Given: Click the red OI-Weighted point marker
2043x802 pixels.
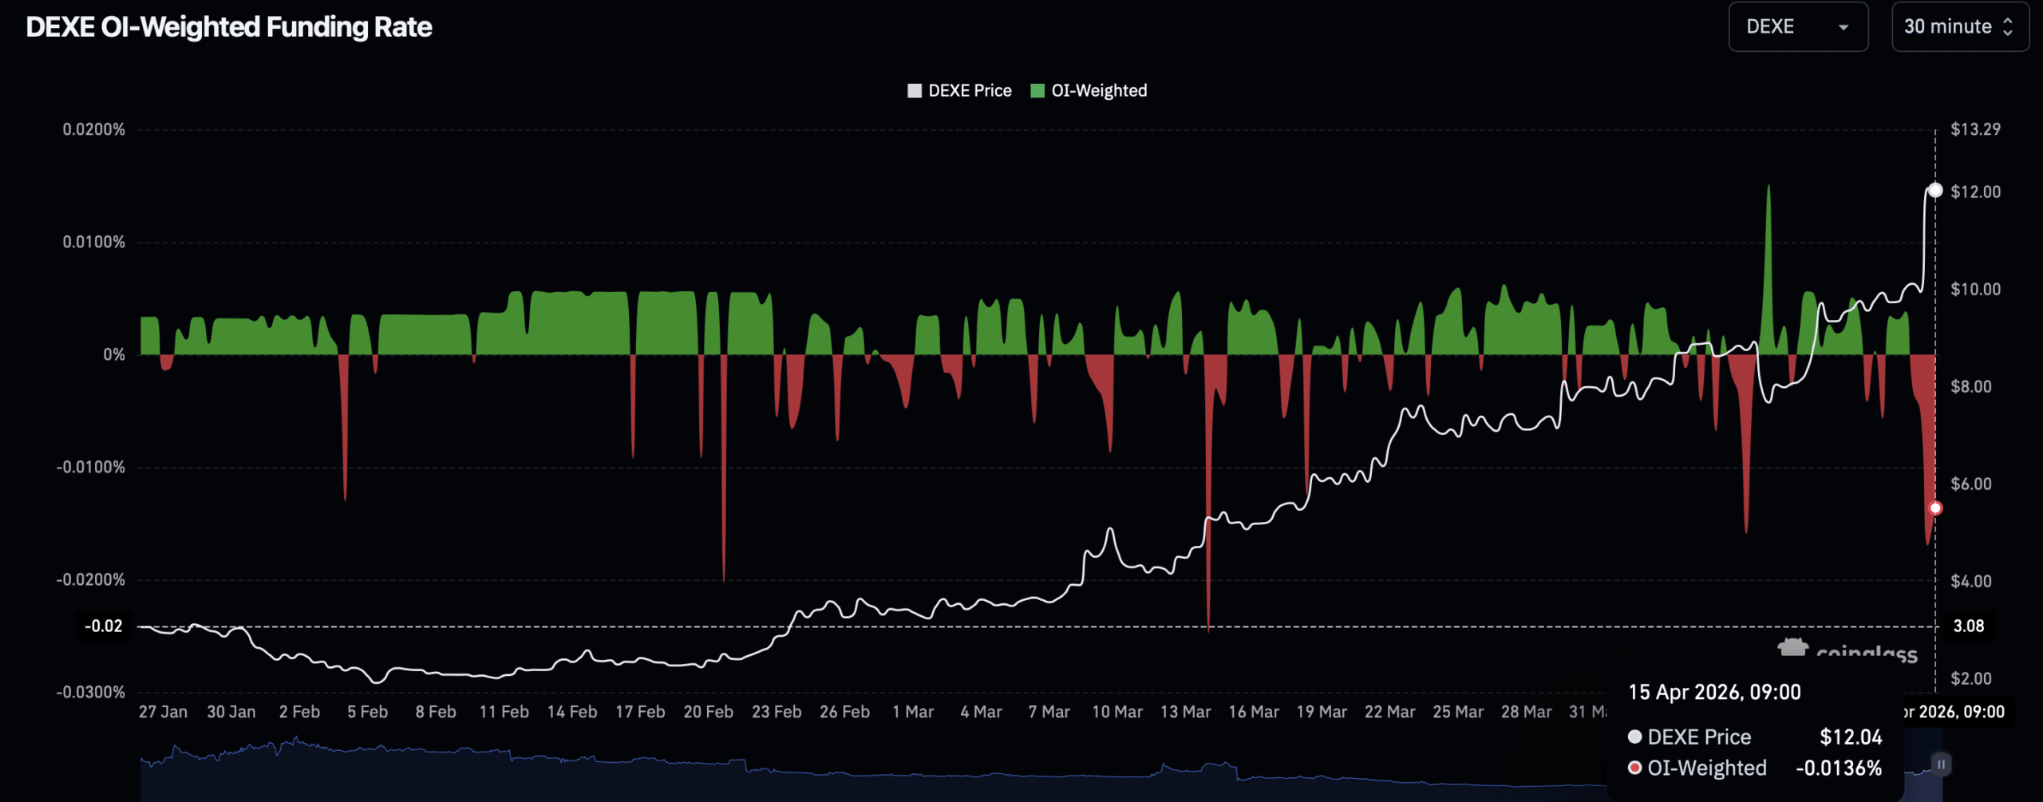Looking at the screenshot, I should point(1935,508).
